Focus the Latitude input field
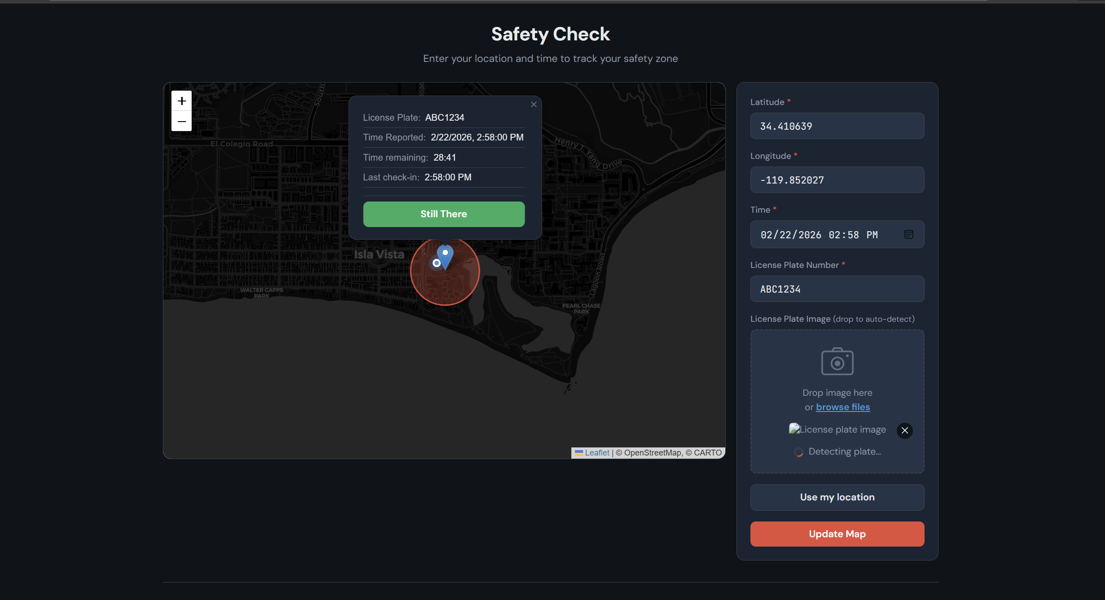 pyautogui.click(x=837, y=126)
